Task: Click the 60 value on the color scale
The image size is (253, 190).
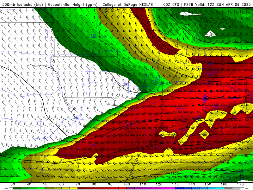Action: pyautogui.click(x=61, y=184)
